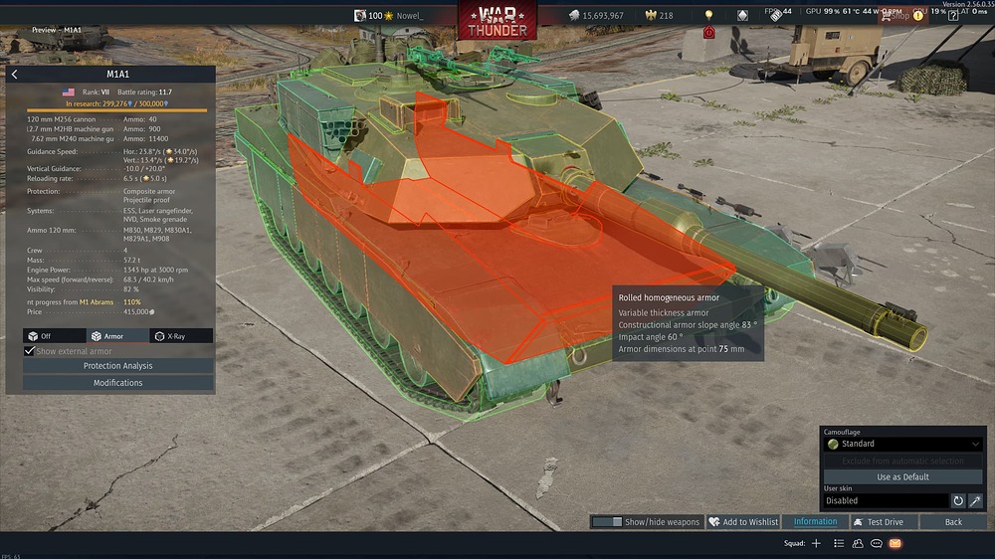Click the 'Reloading rate' row

point(98,178)
